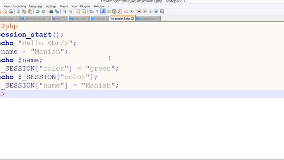Switch to the session2.php tab
Image resolution: width=284 pixels, height=160 pixels.
pos(148,19)
